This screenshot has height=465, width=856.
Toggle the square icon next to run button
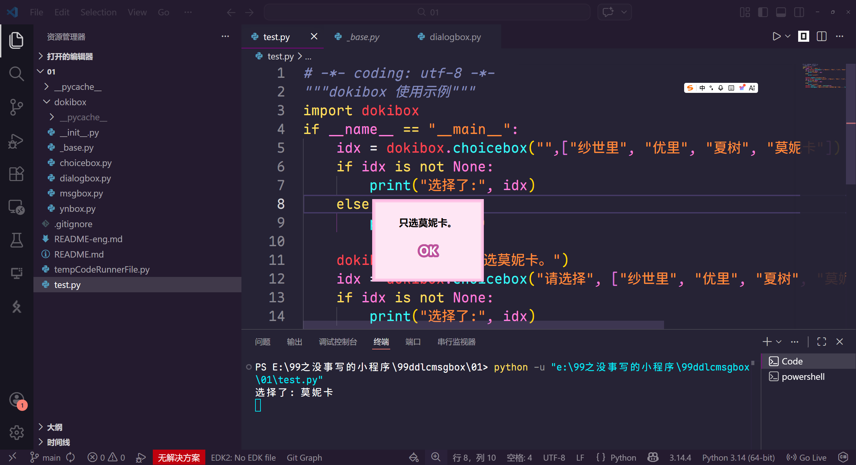click(x=804, y=36)
